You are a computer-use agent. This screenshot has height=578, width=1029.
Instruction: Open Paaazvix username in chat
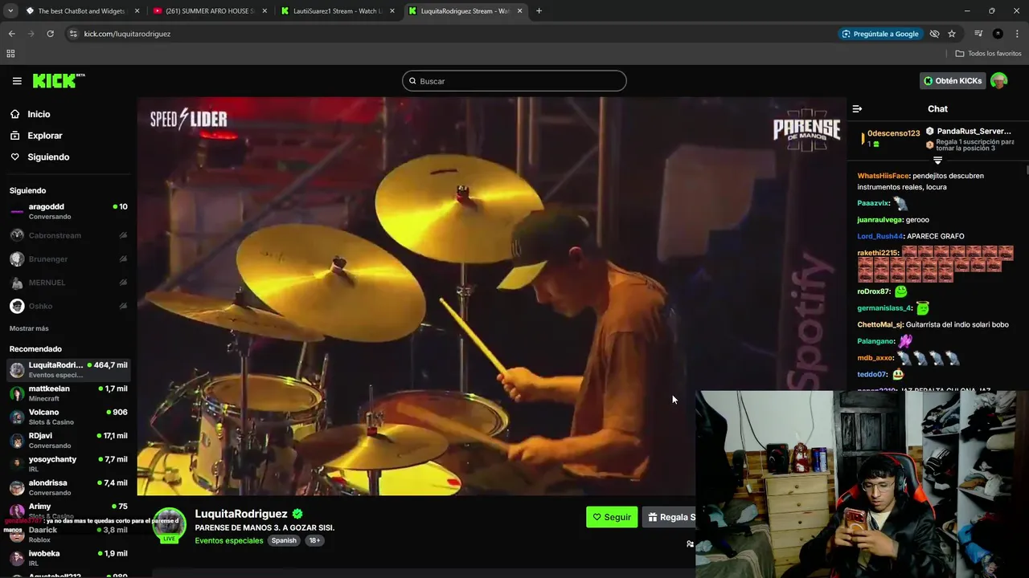(x=873, y=203)
